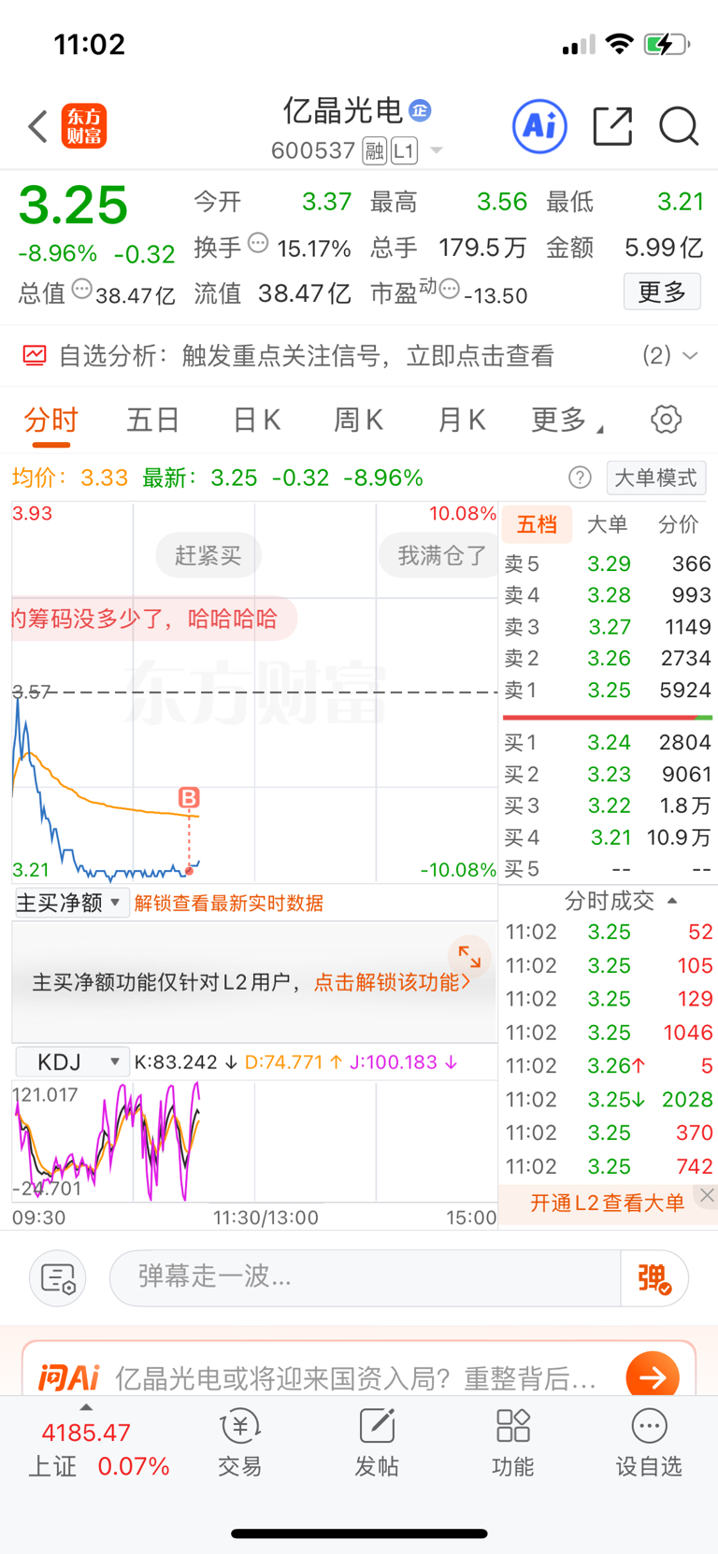This screenshot has width=718, height=1554.
Task: Tap the trade row with volume 1046
Action: tap(609, 1033)
